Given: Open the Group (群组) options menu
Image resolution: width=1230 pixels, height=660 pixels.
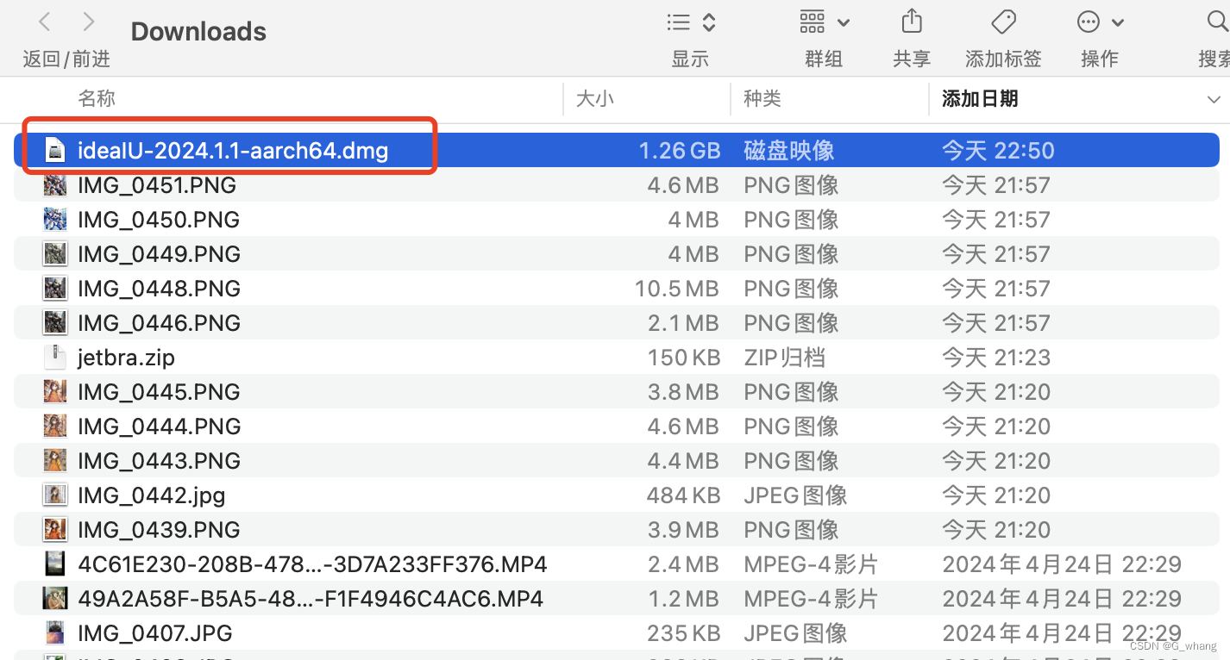Looking at the screenshot, I should click(x=824, y=22).
